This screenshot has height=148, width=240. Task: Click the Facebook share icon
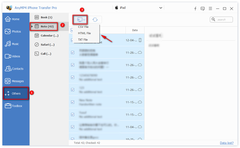pos(195,8)
